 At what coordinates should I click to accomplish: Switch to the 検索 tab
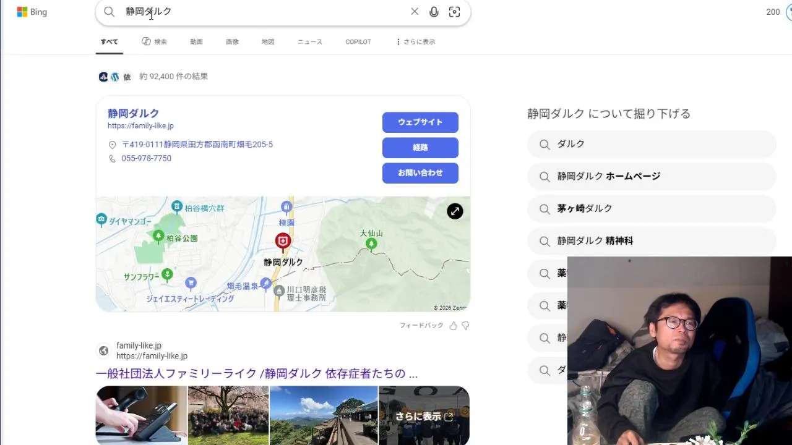coord(154,42)
